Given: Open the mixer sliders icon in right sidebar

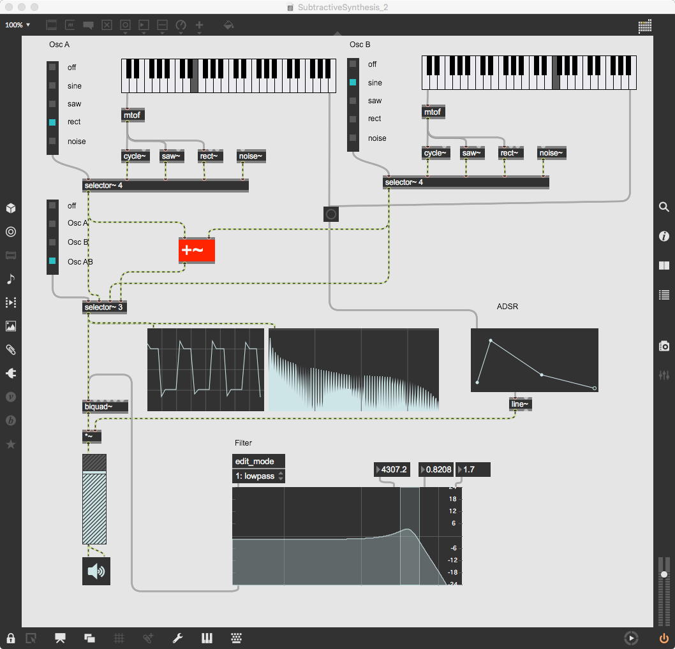Looking at the screenshot, I should [664, 375].
